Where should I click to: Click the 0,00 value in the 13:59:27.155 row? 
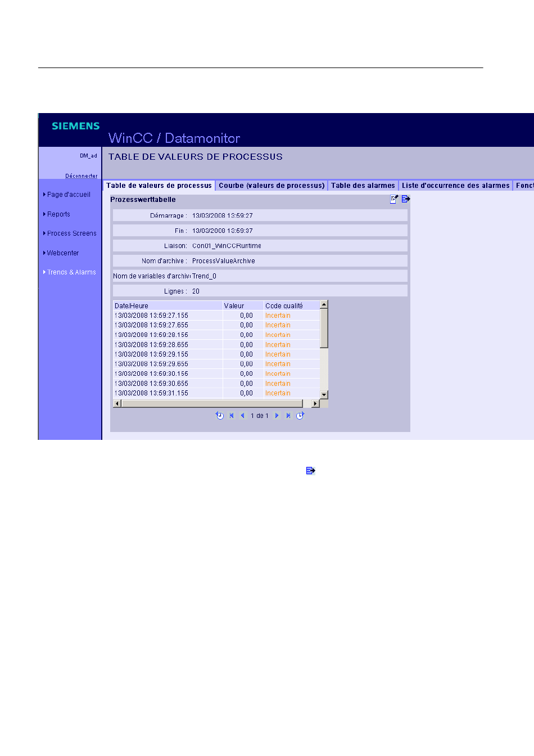(246, 316)
